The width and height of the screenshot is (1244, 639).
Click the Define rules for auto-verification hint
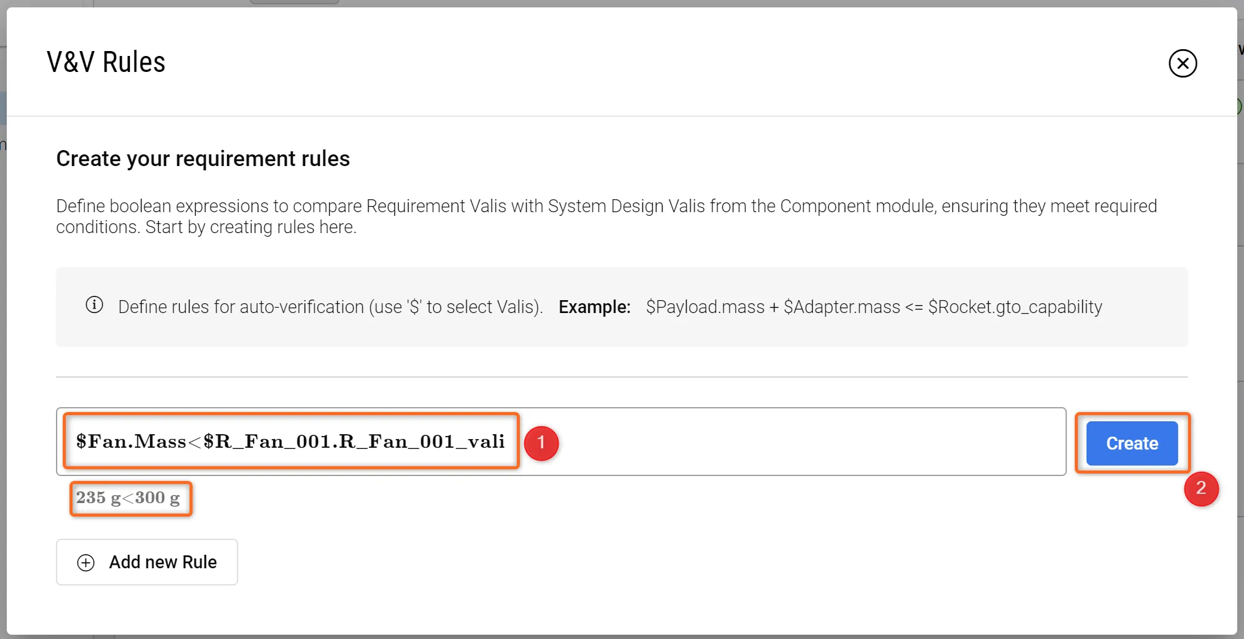tap(330, 307)
